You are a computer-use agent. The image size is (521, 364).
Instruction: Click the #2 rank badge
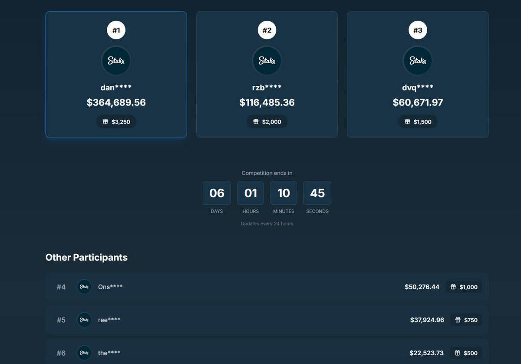267,30
